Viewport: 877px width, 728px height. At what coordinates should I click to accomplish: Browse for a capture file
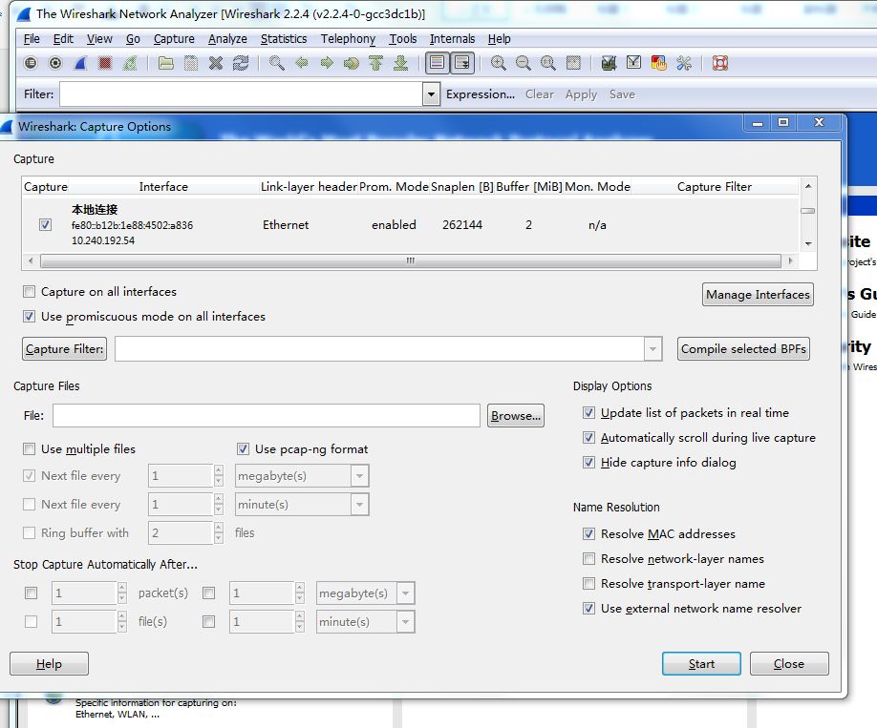(516, 416)
